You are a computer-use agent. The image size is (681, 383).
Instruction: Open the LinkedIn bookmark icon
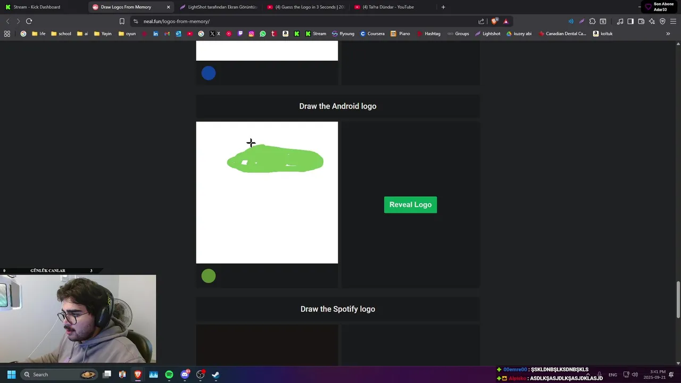click(x=155, y=34)
